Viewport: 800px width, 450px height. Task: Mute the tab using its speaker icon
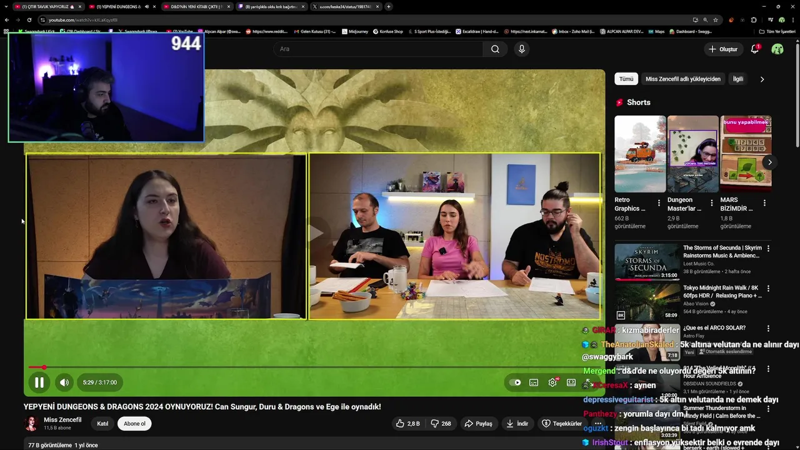click(146, 6)
